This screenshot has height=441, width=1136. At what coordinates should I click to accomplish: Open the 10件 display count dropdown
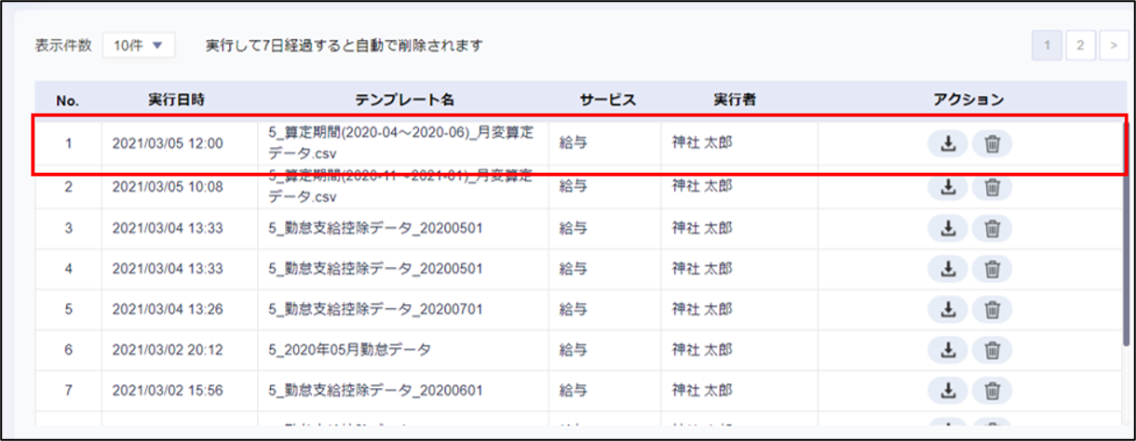tap(138, 45)
